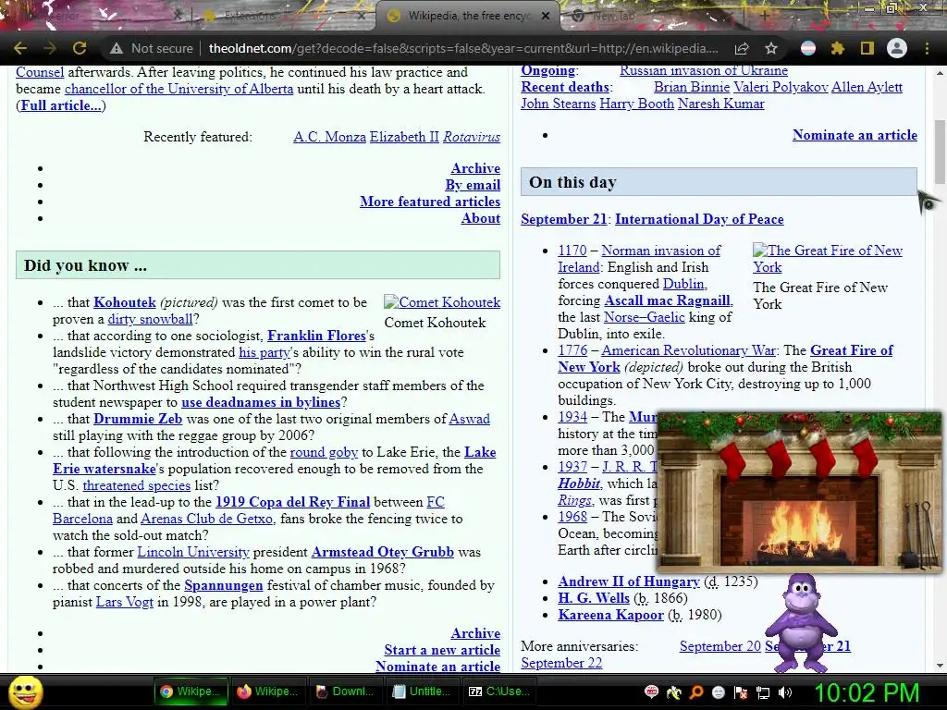Open the Downloads taskbar window
This screenshot has width=947, height=710.
pos(346,692)
